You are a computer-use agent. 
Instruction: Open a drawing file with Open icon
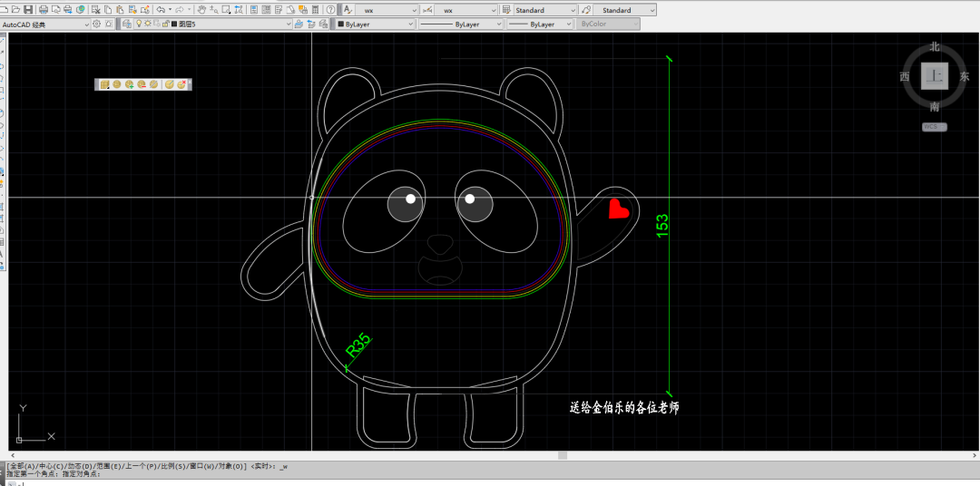[15, 9]
